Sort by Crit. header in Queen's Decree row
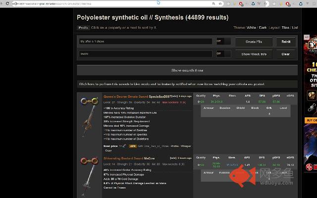 click(x=269, y=108)
